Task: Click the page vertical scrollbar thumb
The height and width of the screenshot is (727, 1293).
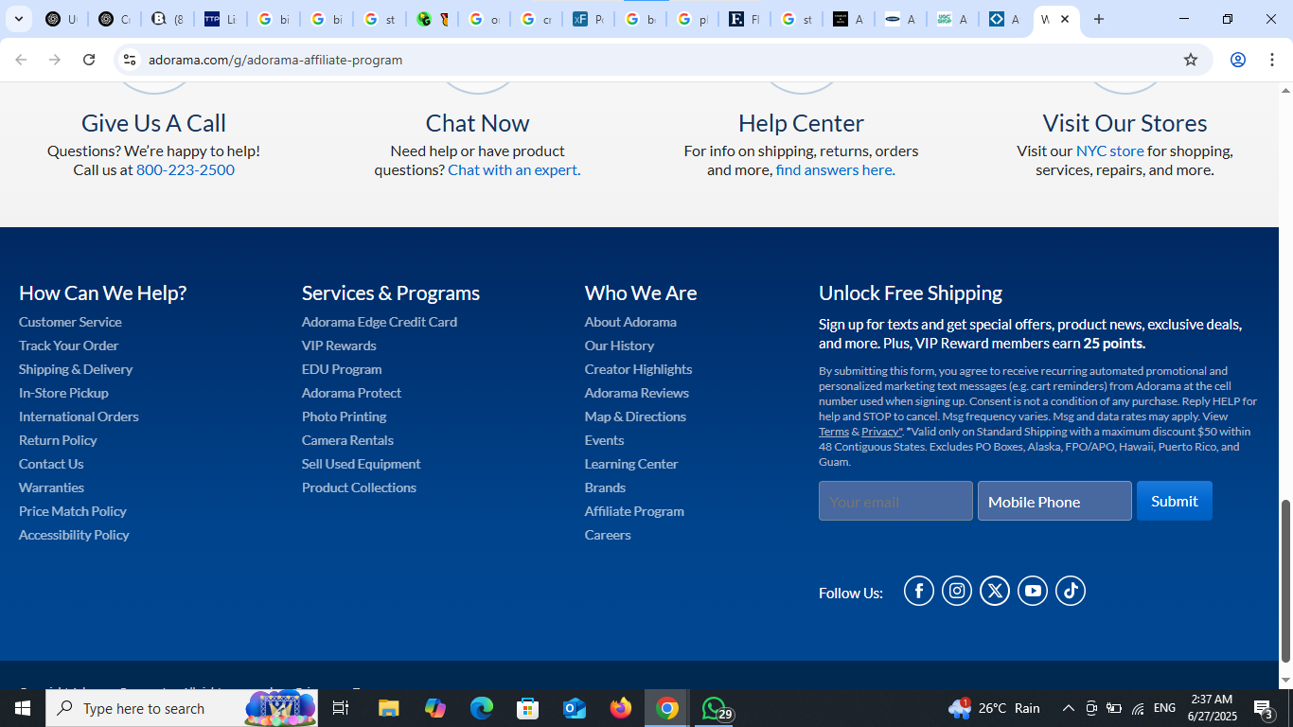Action: [x=1285, y=580]
